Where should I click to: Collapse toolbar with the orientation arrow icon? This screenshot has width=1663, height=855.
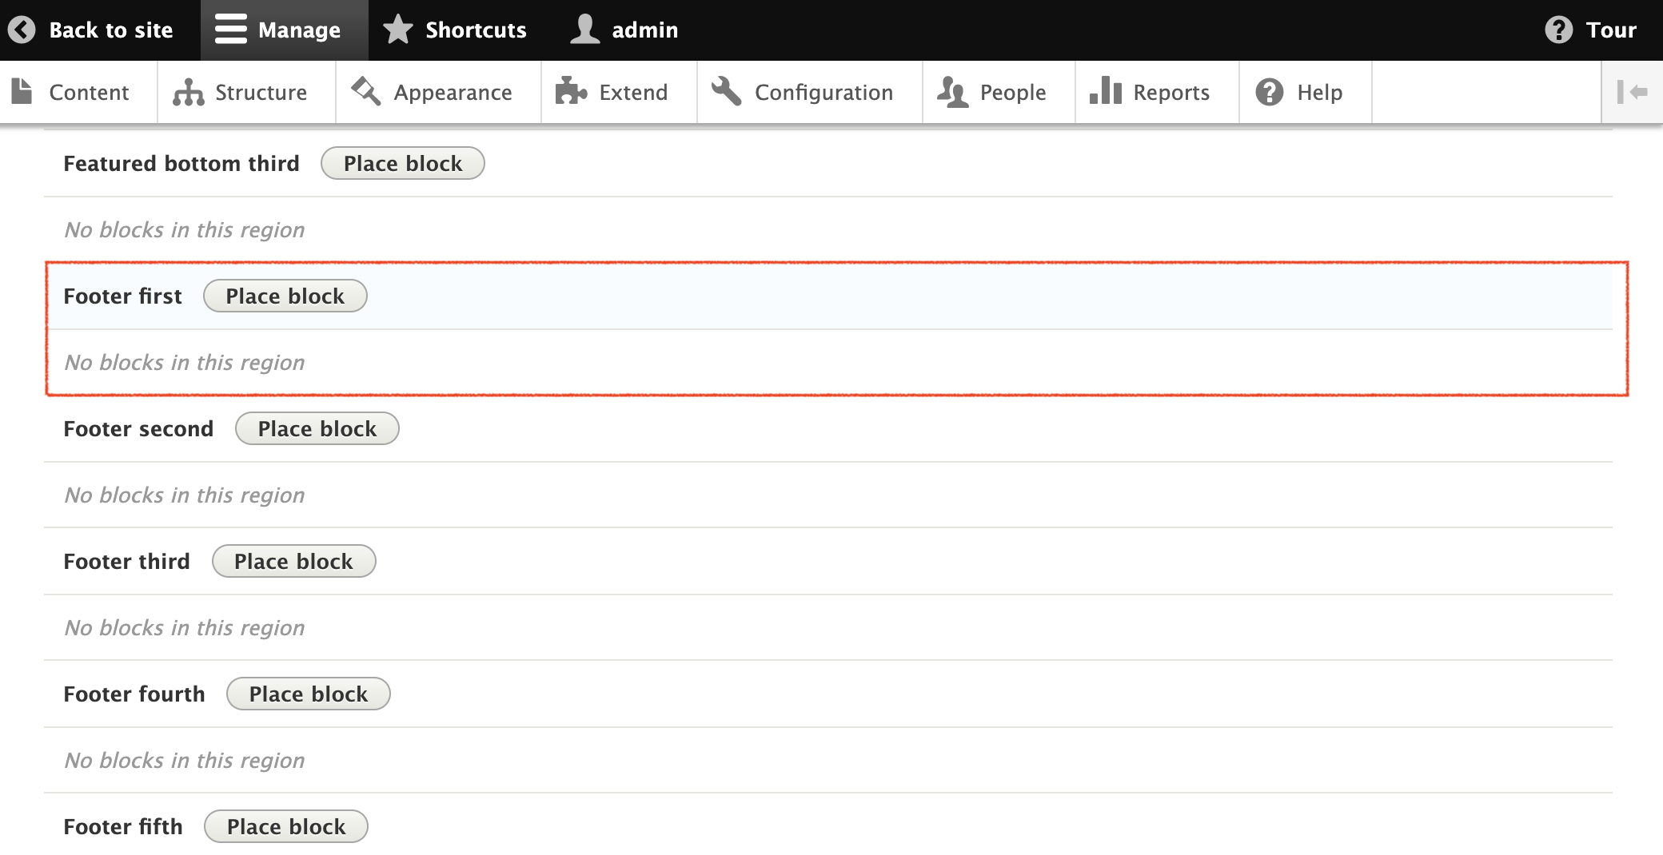click(1632, 93)
